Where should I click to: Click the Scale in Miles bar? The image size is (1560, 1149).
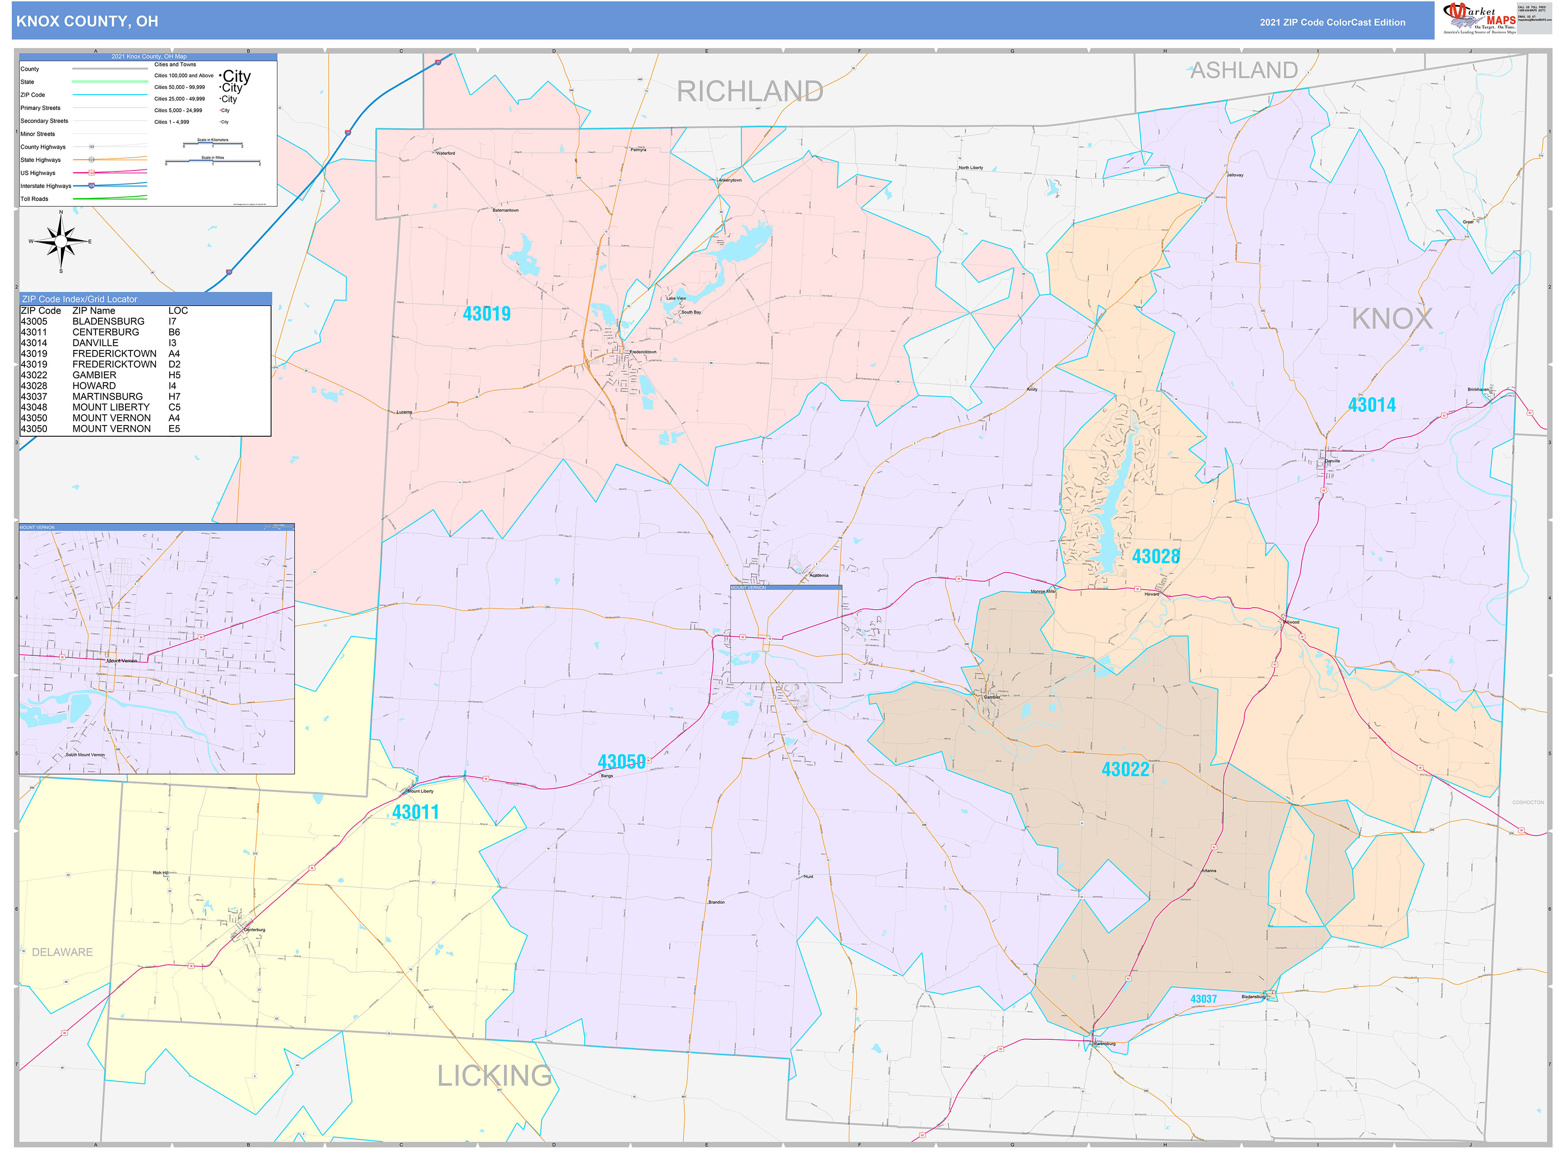pos(212,161)
